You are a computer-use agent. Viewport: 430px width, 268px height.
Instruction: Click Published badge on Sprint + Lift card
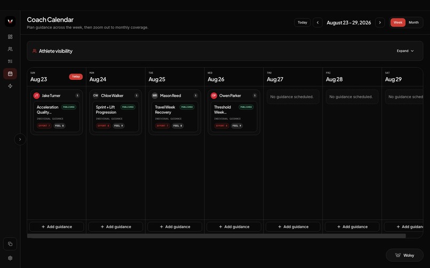pos(128,107)
